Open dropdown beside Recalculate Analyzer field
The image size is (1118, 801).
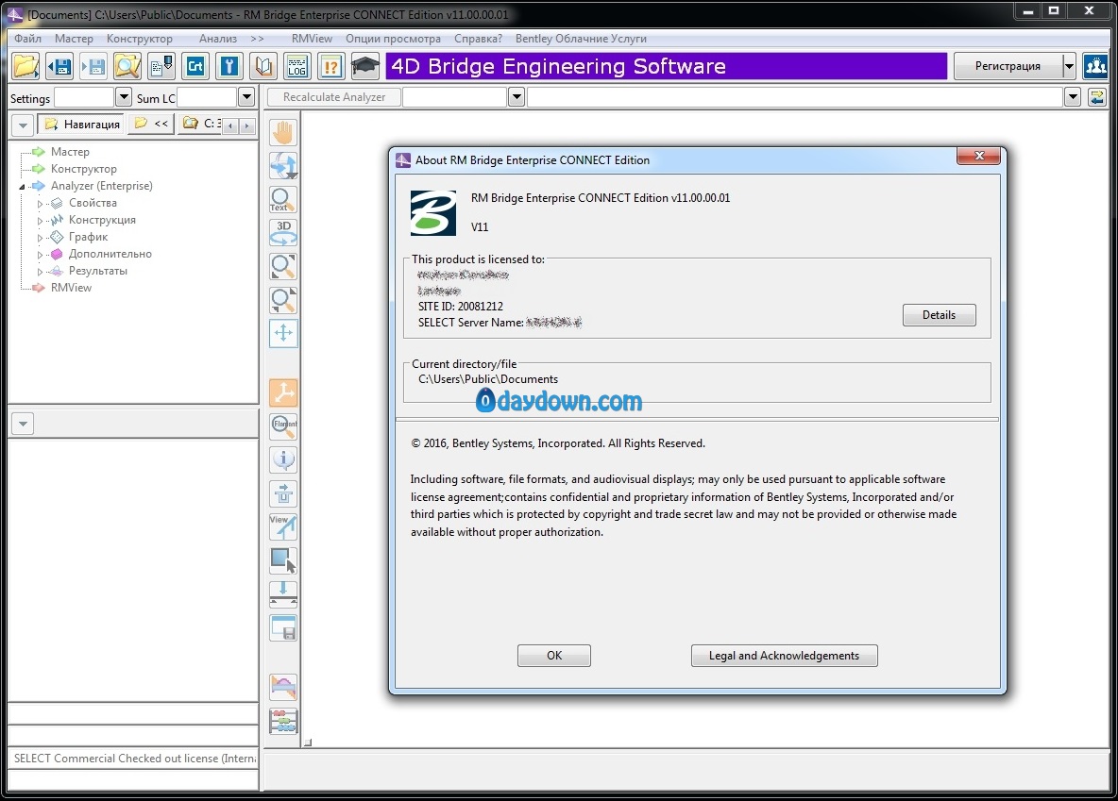click(517, 97)
